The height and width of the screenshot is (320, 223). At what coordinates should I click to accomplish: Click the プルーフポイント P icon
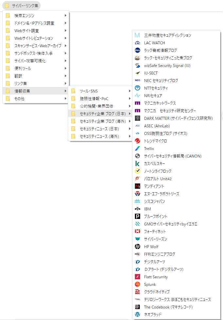tap(138, 217)
